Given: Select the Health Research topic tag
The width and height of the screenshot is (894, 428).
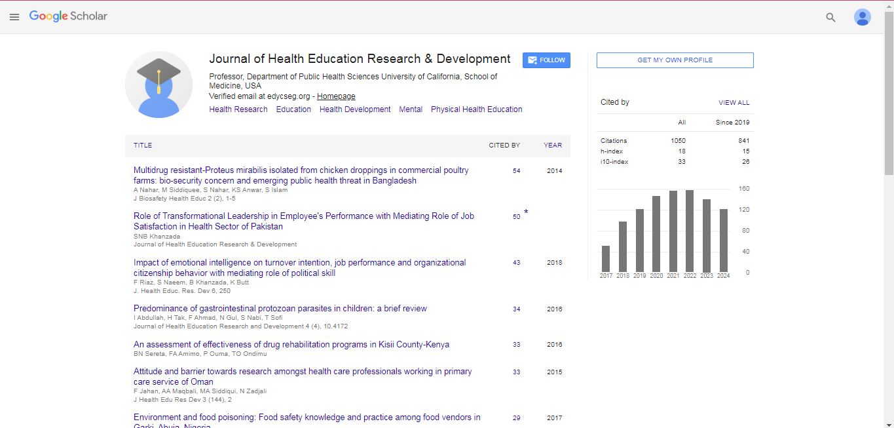Looking at the screenshot, I should click(238, 109).
